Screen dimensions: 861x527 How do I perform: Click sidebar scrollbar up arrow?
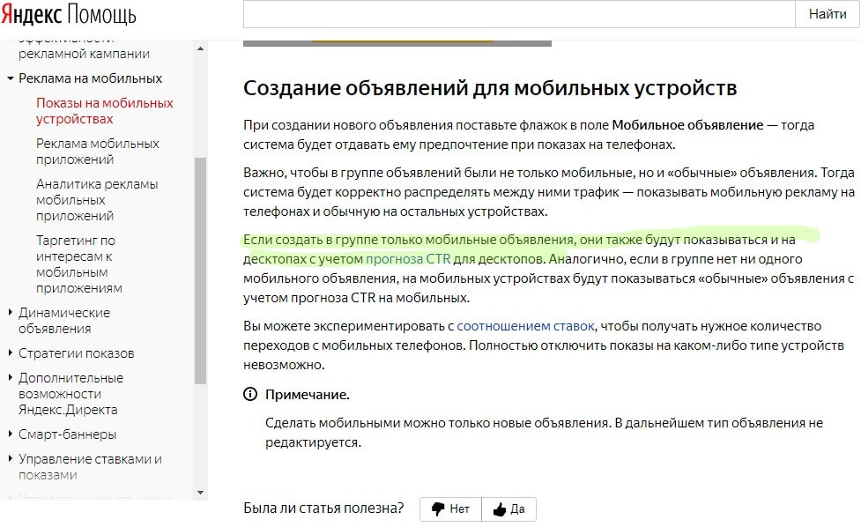click(x=200, y=48)
